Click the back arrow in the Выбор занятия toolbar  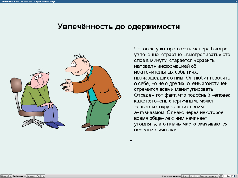[x=38, y=176]
